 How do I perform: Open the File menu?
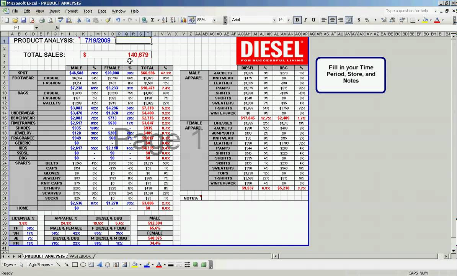click(15, 11)
